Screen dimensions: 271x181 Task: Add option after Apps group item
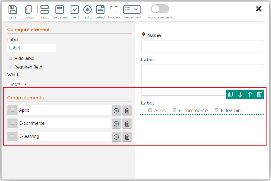pyautogui.click(x=116, y=111)
